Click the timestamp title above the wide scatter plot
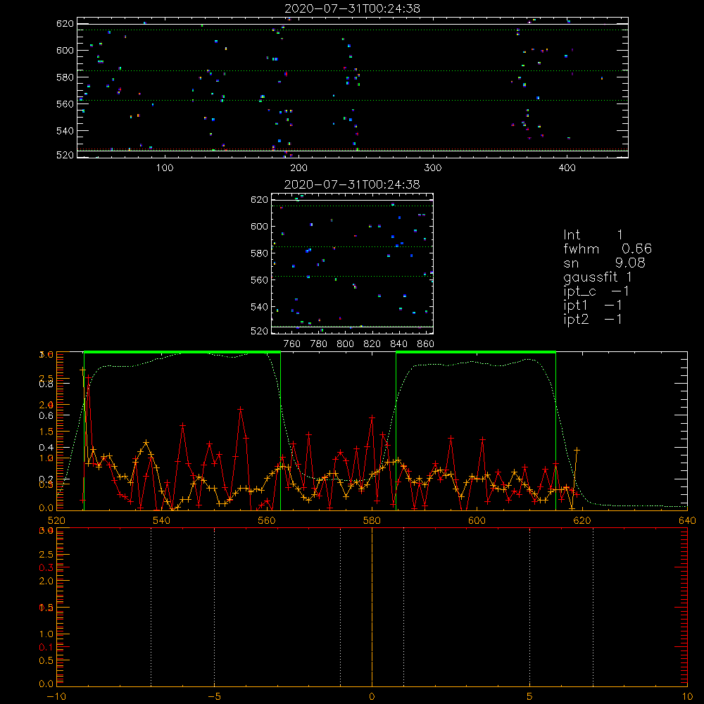The width and height of the screenshot is (704, 704). (x=352, y=8)
